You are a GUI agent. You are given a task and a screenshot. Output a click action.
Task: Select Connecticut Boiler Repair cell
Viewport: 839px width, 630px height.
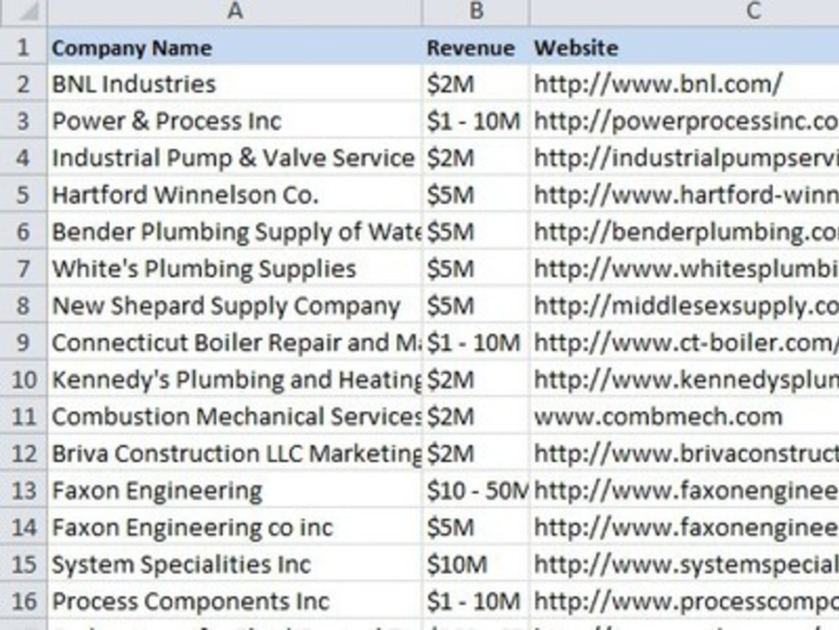tap(235, 342)
